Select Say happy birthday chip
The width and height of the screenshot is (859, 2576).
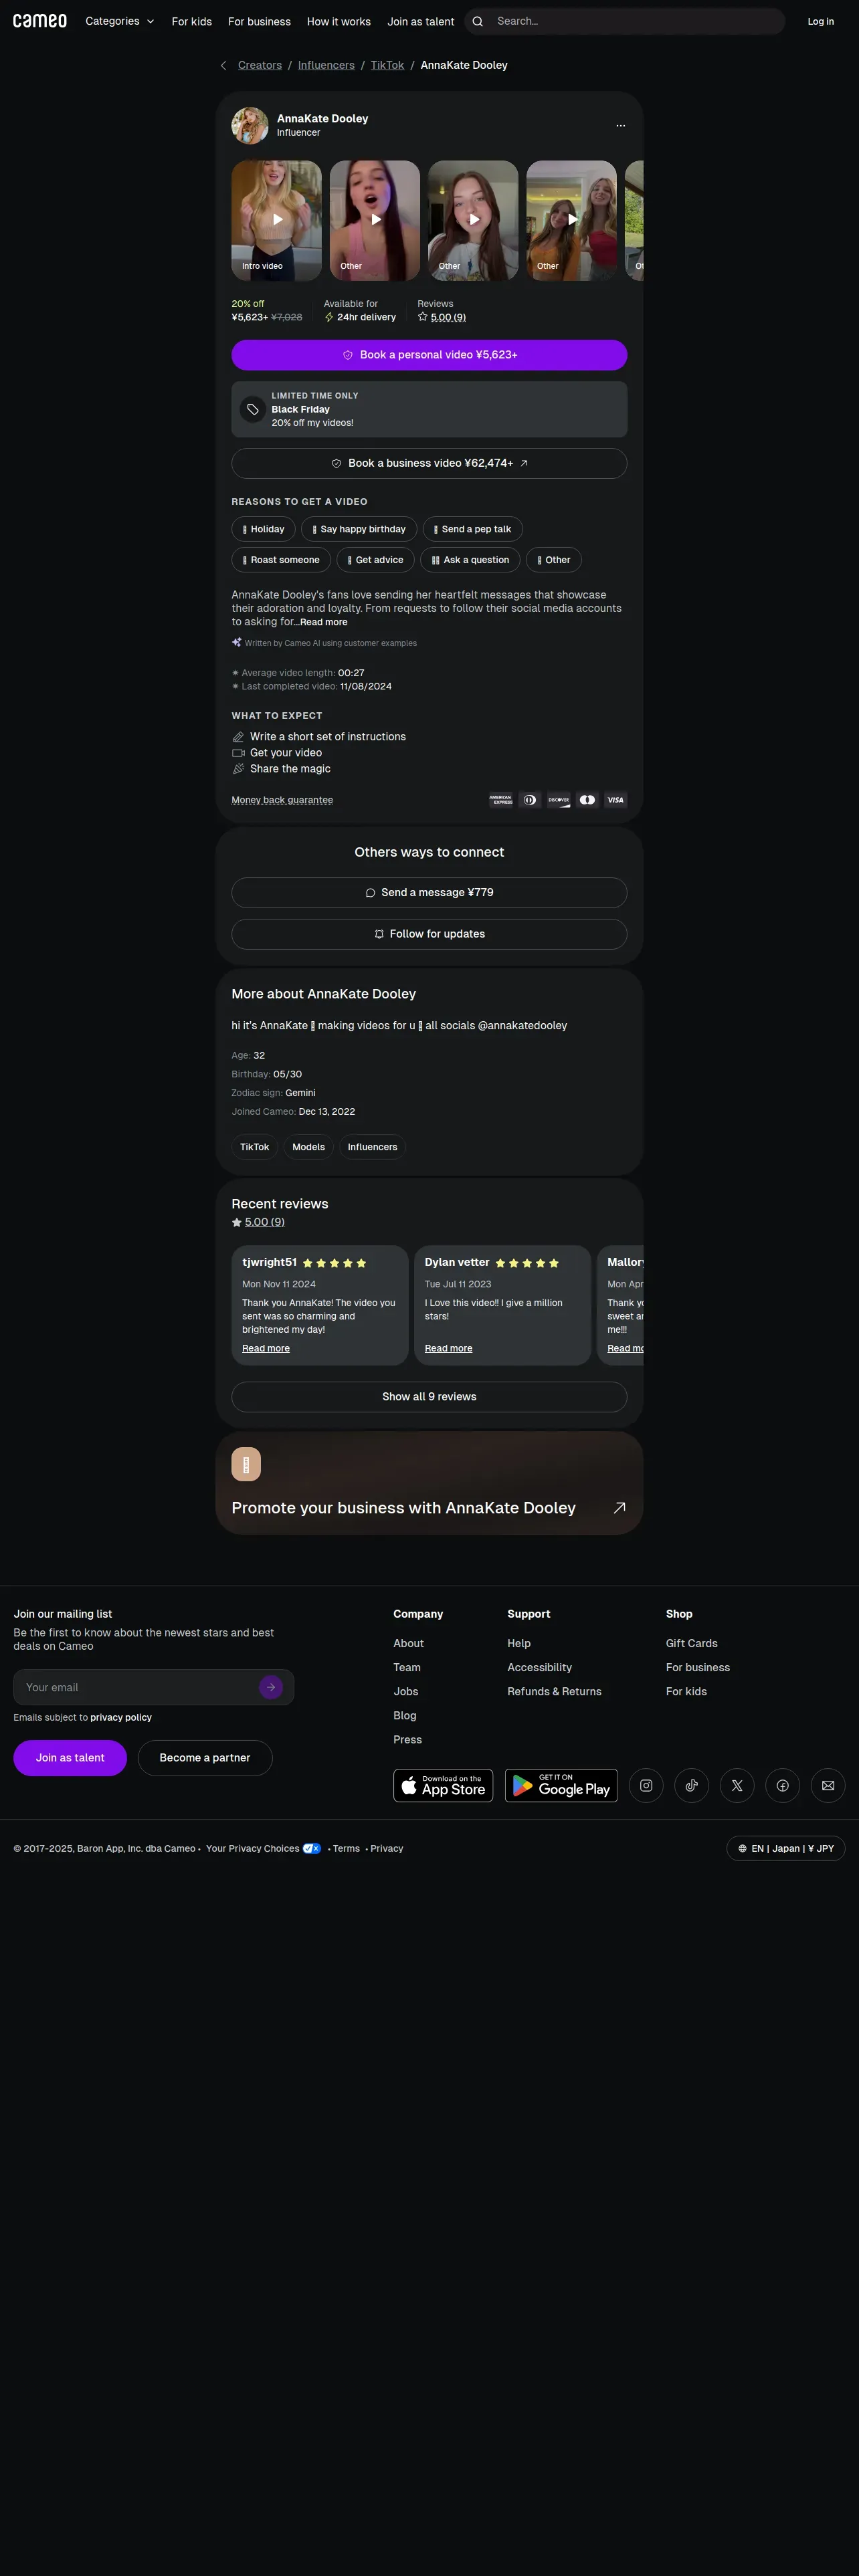coord(359,529)
